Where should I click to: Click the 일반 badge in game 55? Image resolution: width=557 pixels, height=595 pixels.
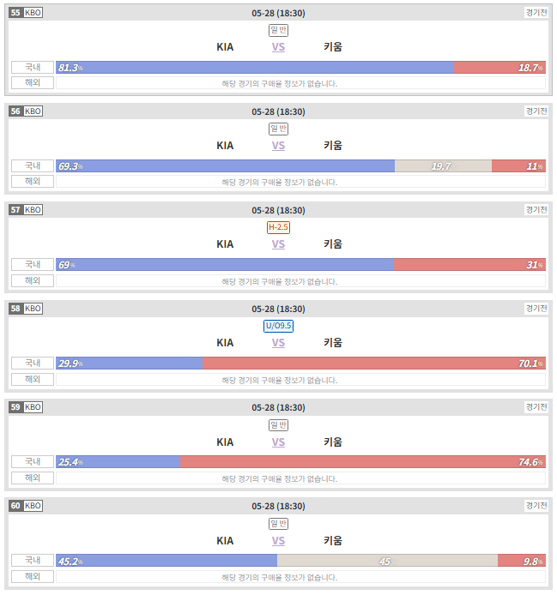278,30
